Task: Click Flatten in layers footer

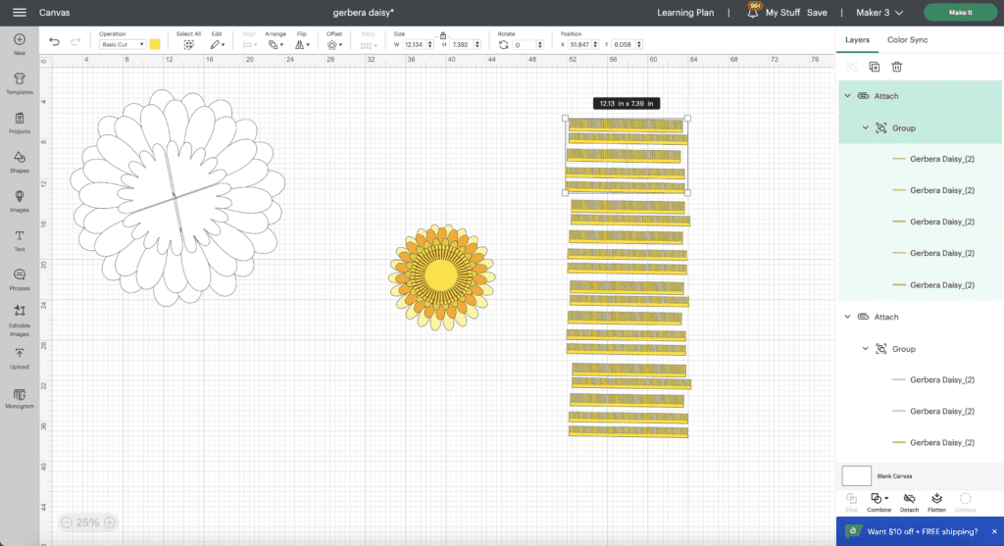Action: [936, 503]
